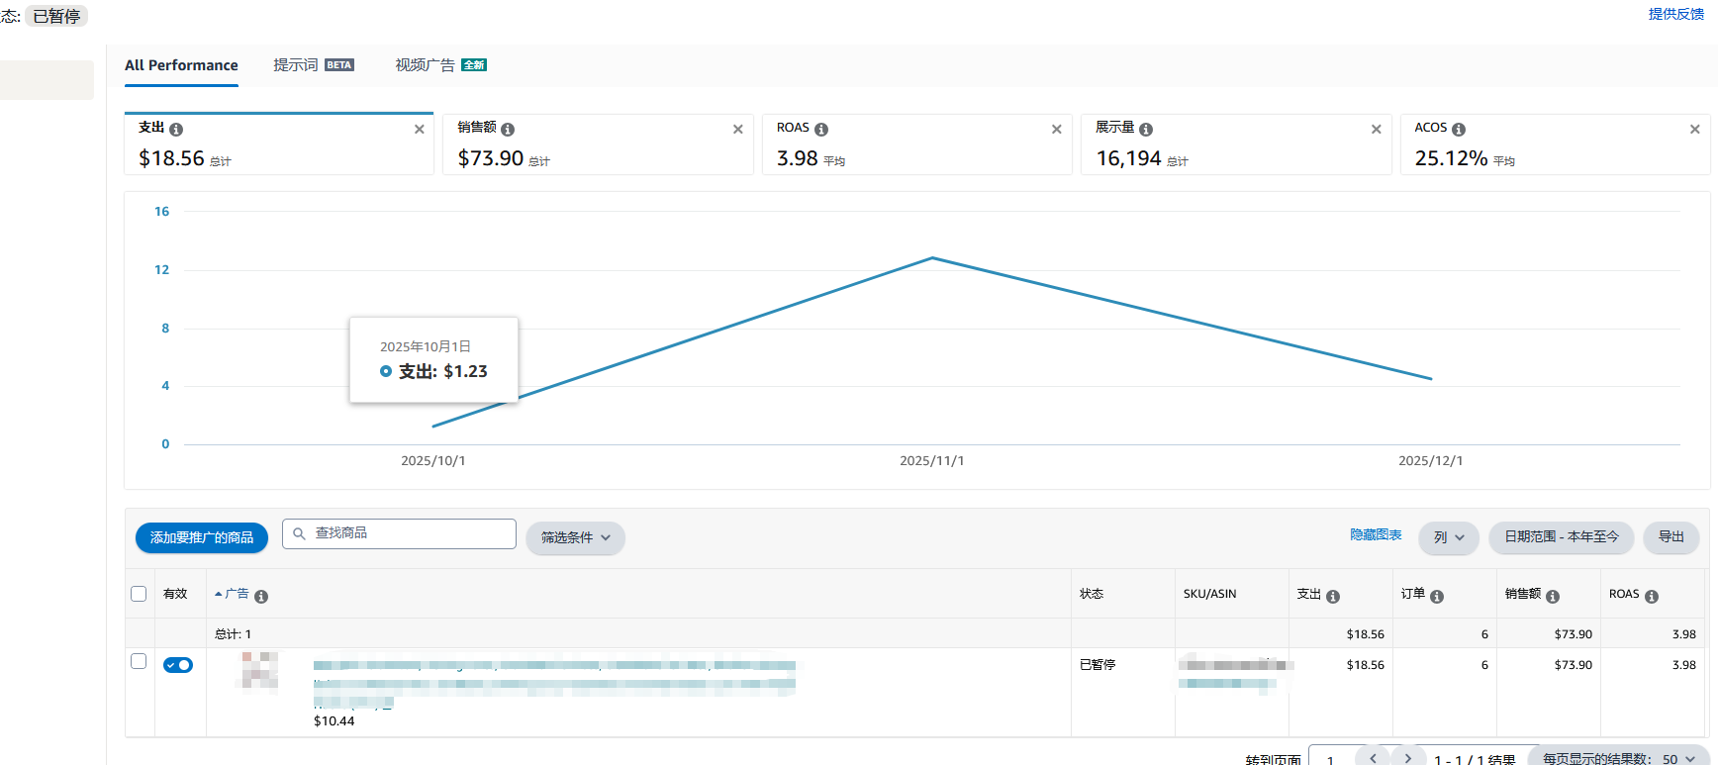The image size is (1718, 765).
Task: Open the 日期范围 date range selector
Action: point(1561,536)
